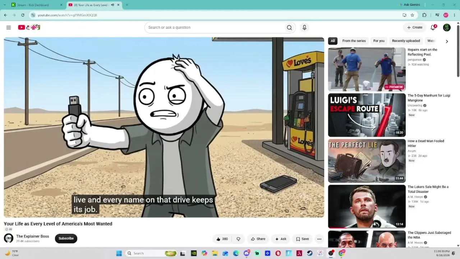Click the browser address bar URL
This screenshot has width=460, height=259.
(x=67, y=15)
